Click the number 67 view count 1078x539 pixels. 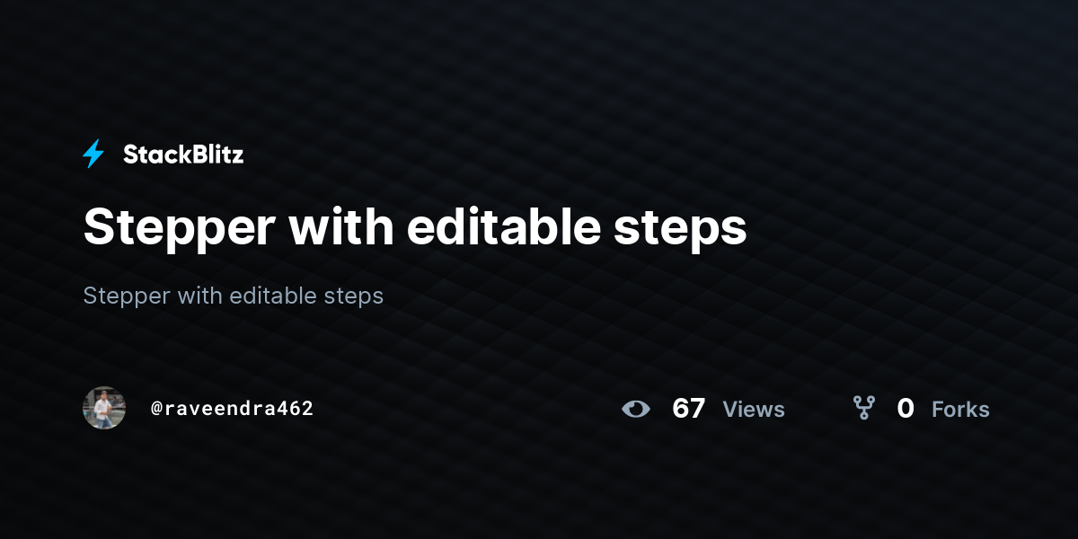(x=689, y=409)
